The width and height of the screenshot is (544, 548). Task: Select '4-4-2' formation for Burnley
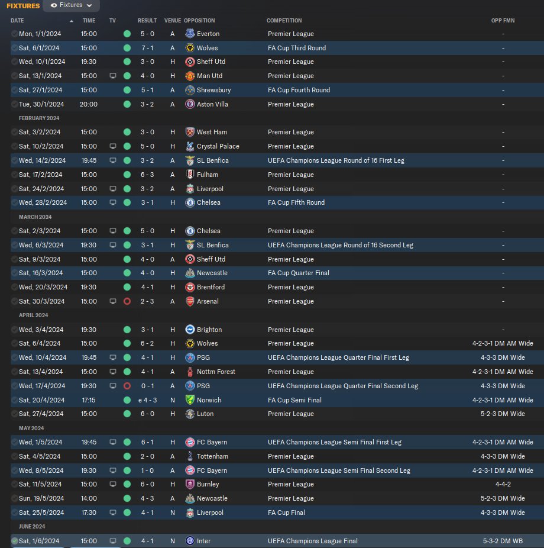click(x=503, y=484)
